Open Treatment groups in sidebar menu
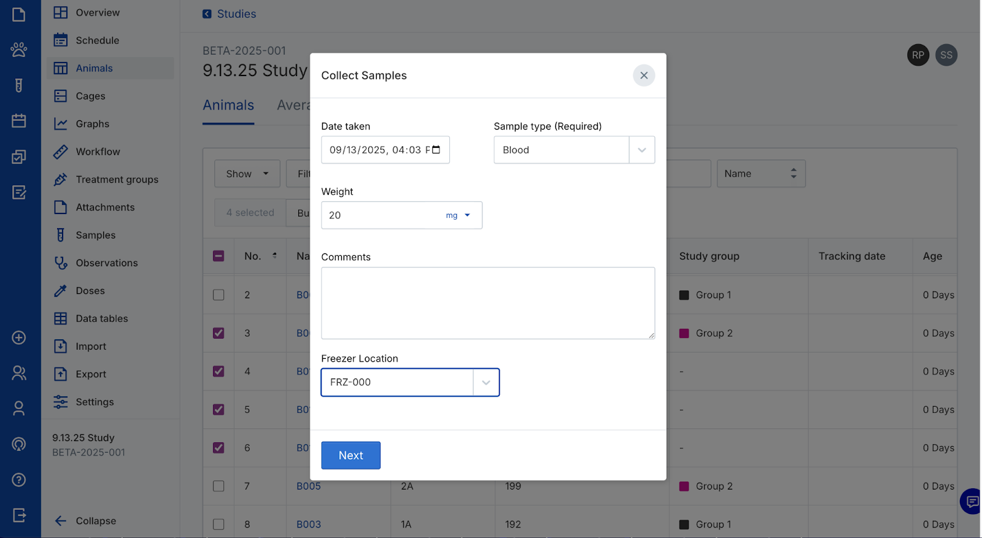Viewport: 982px width, 538px height. [x=117, y=180]
